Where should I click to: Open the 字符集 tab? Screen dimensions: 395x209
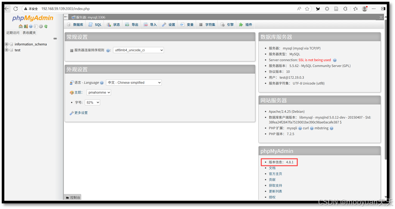click(207, 25)
